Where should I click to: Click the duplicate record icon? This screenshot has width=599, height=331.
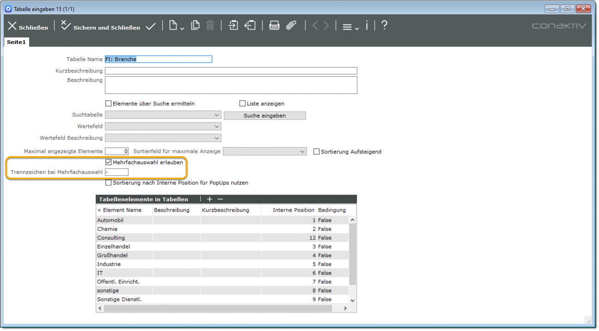coord(196,26)
